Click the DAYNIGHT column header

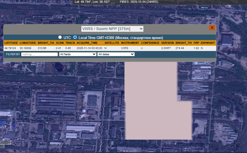point(208,43)
